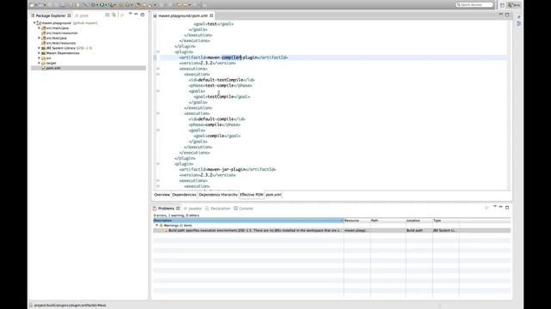551x309 pixels.
Task: Click the testCompile goal text
Action: point(220,97)
